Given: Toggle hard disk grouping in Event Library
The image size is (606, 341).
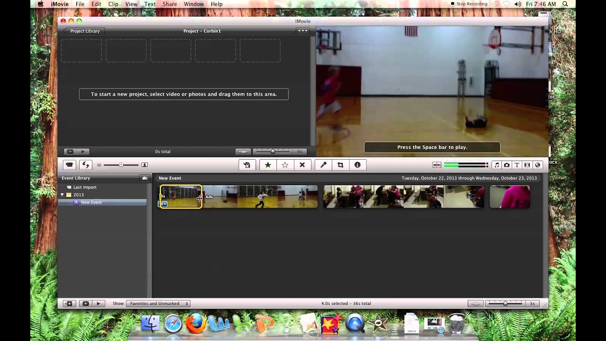Looking at the screenshot, I should [x=145, y=178].
